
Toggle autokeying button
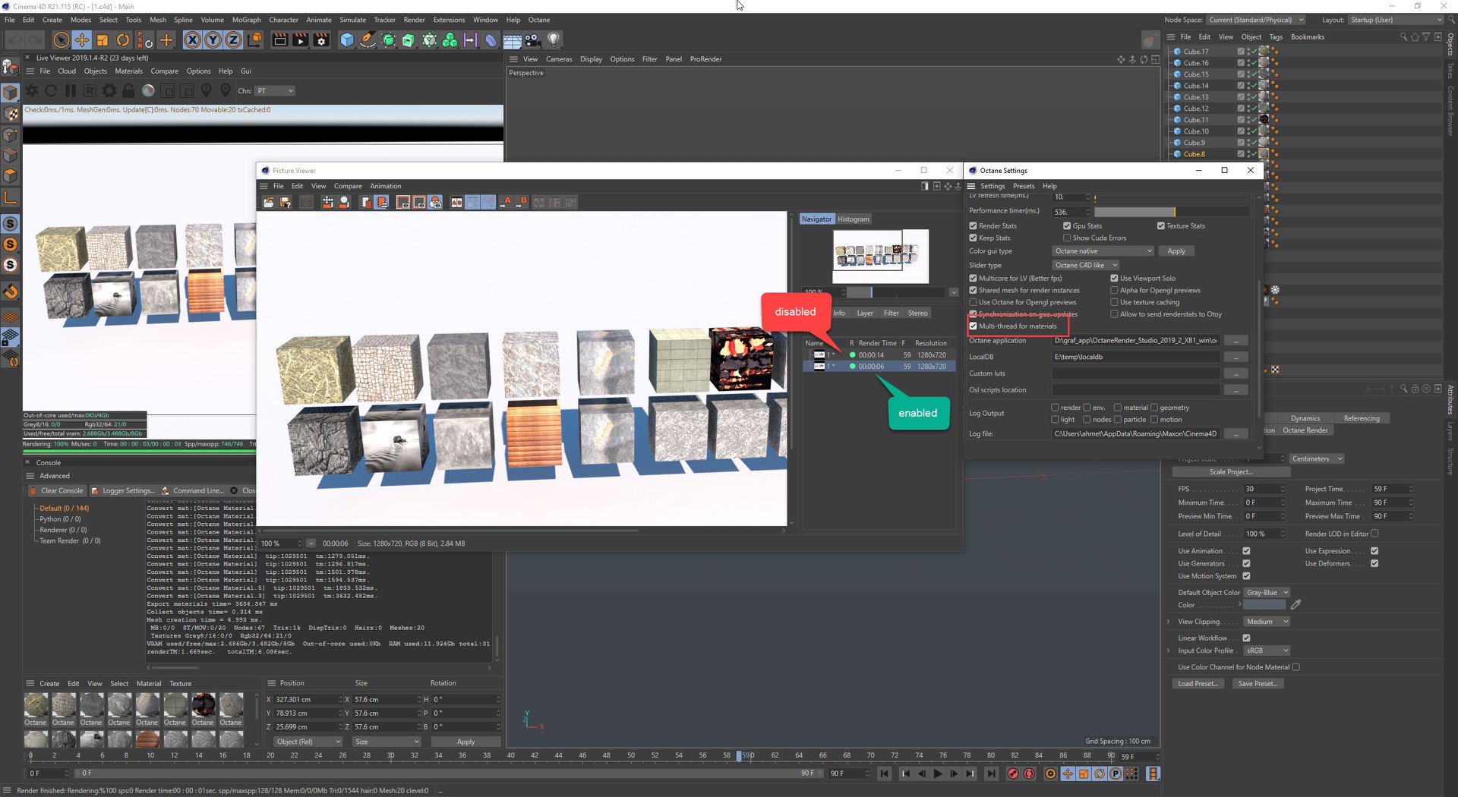(1029, 773)
